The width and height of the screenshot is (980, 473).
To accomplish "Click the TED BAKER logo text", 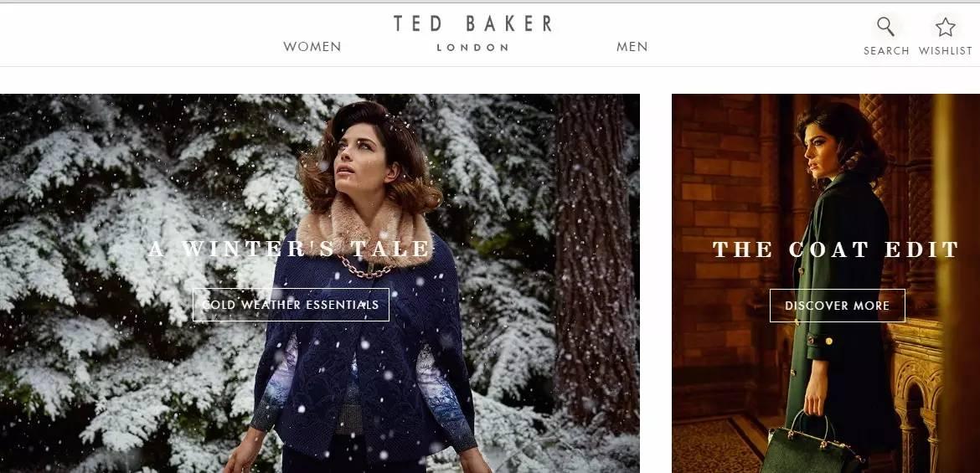I will (472, 23).
